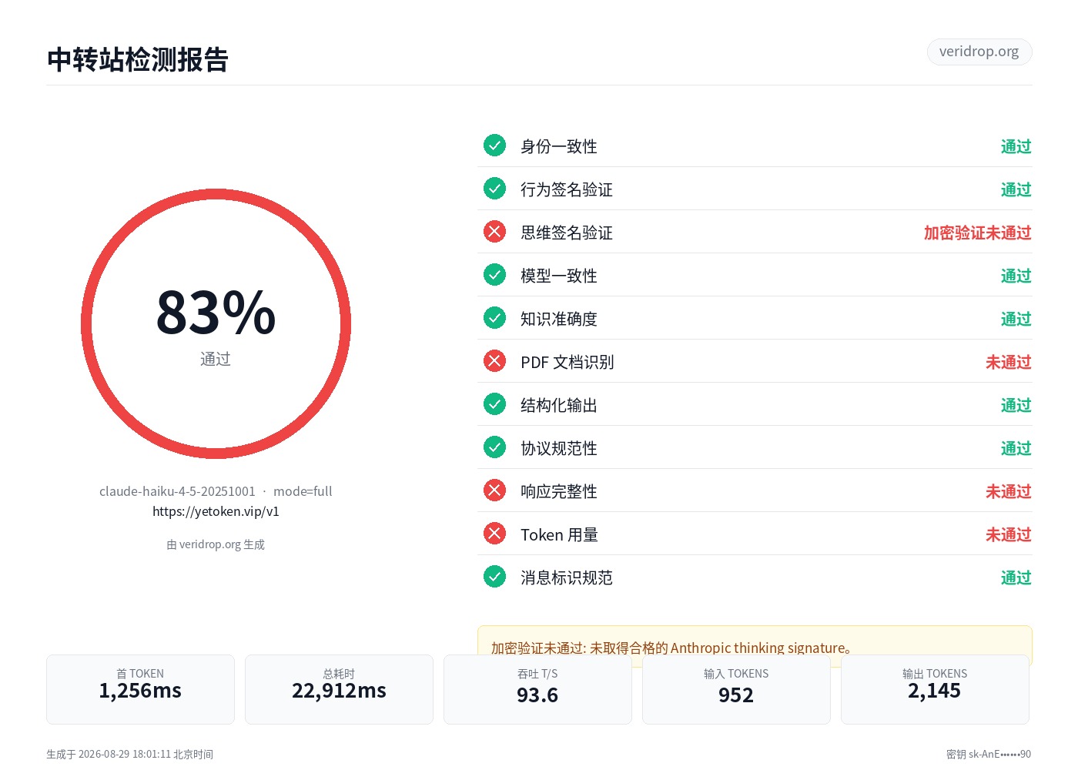Click the 总耗时 22,912ms stat card

tap(339, 689)
